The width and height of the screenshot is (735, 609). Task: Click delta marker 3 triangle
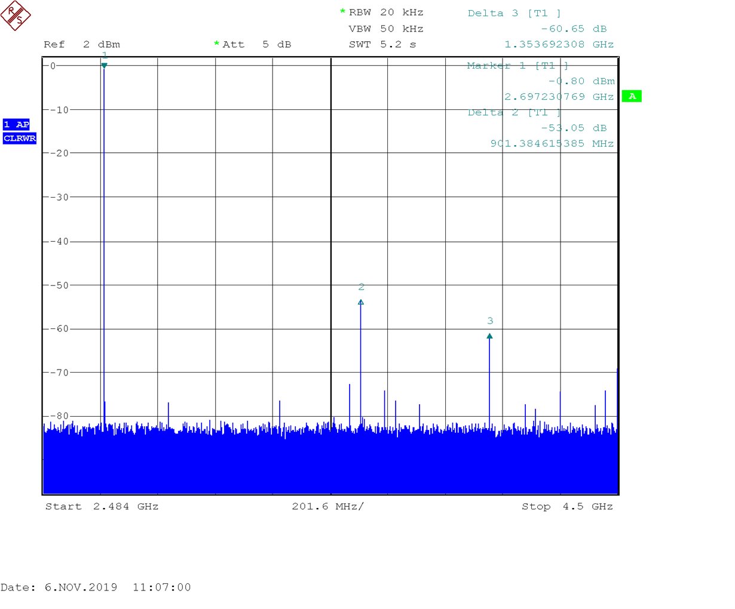pyautogui.click(x=489, y=336)
